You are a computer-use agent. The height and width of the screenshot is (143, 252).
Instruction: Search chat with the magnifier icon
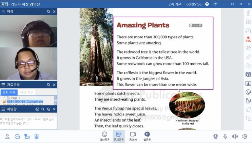[43, 109]
